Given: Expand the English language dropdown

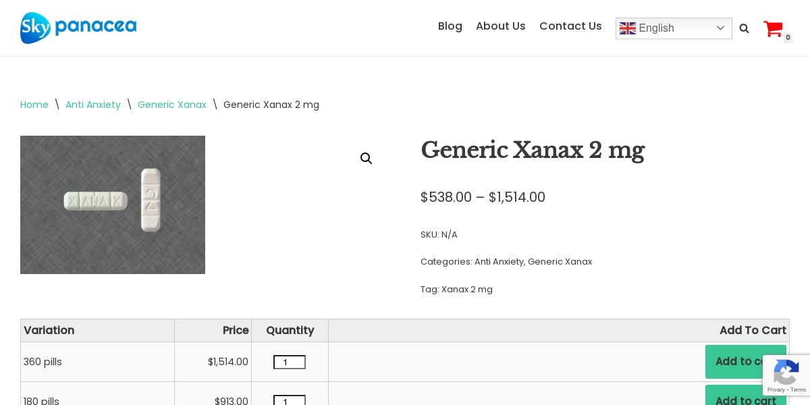Looking at the screenshot, I should coord(673,28).
